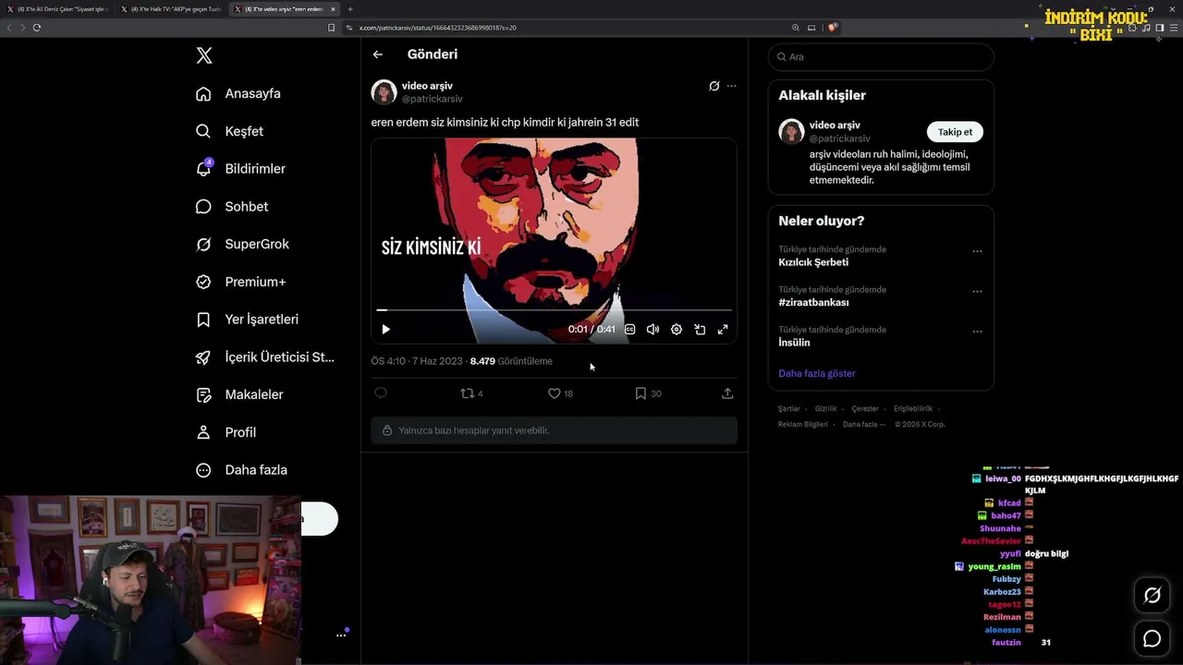Seek on the video progress bar
The width and height of the screenshot is (1183, 665).
pos(554,310)
